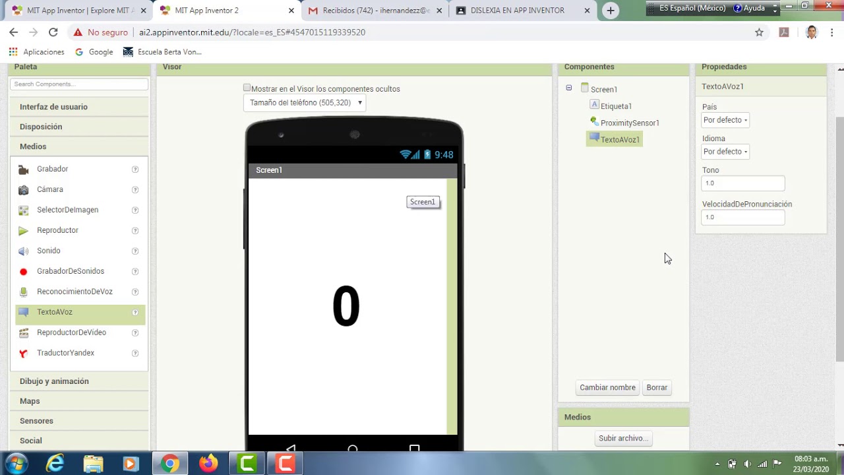Select the Grabador component icon
Screen dimensions: 844x475
tap(24, 170)
